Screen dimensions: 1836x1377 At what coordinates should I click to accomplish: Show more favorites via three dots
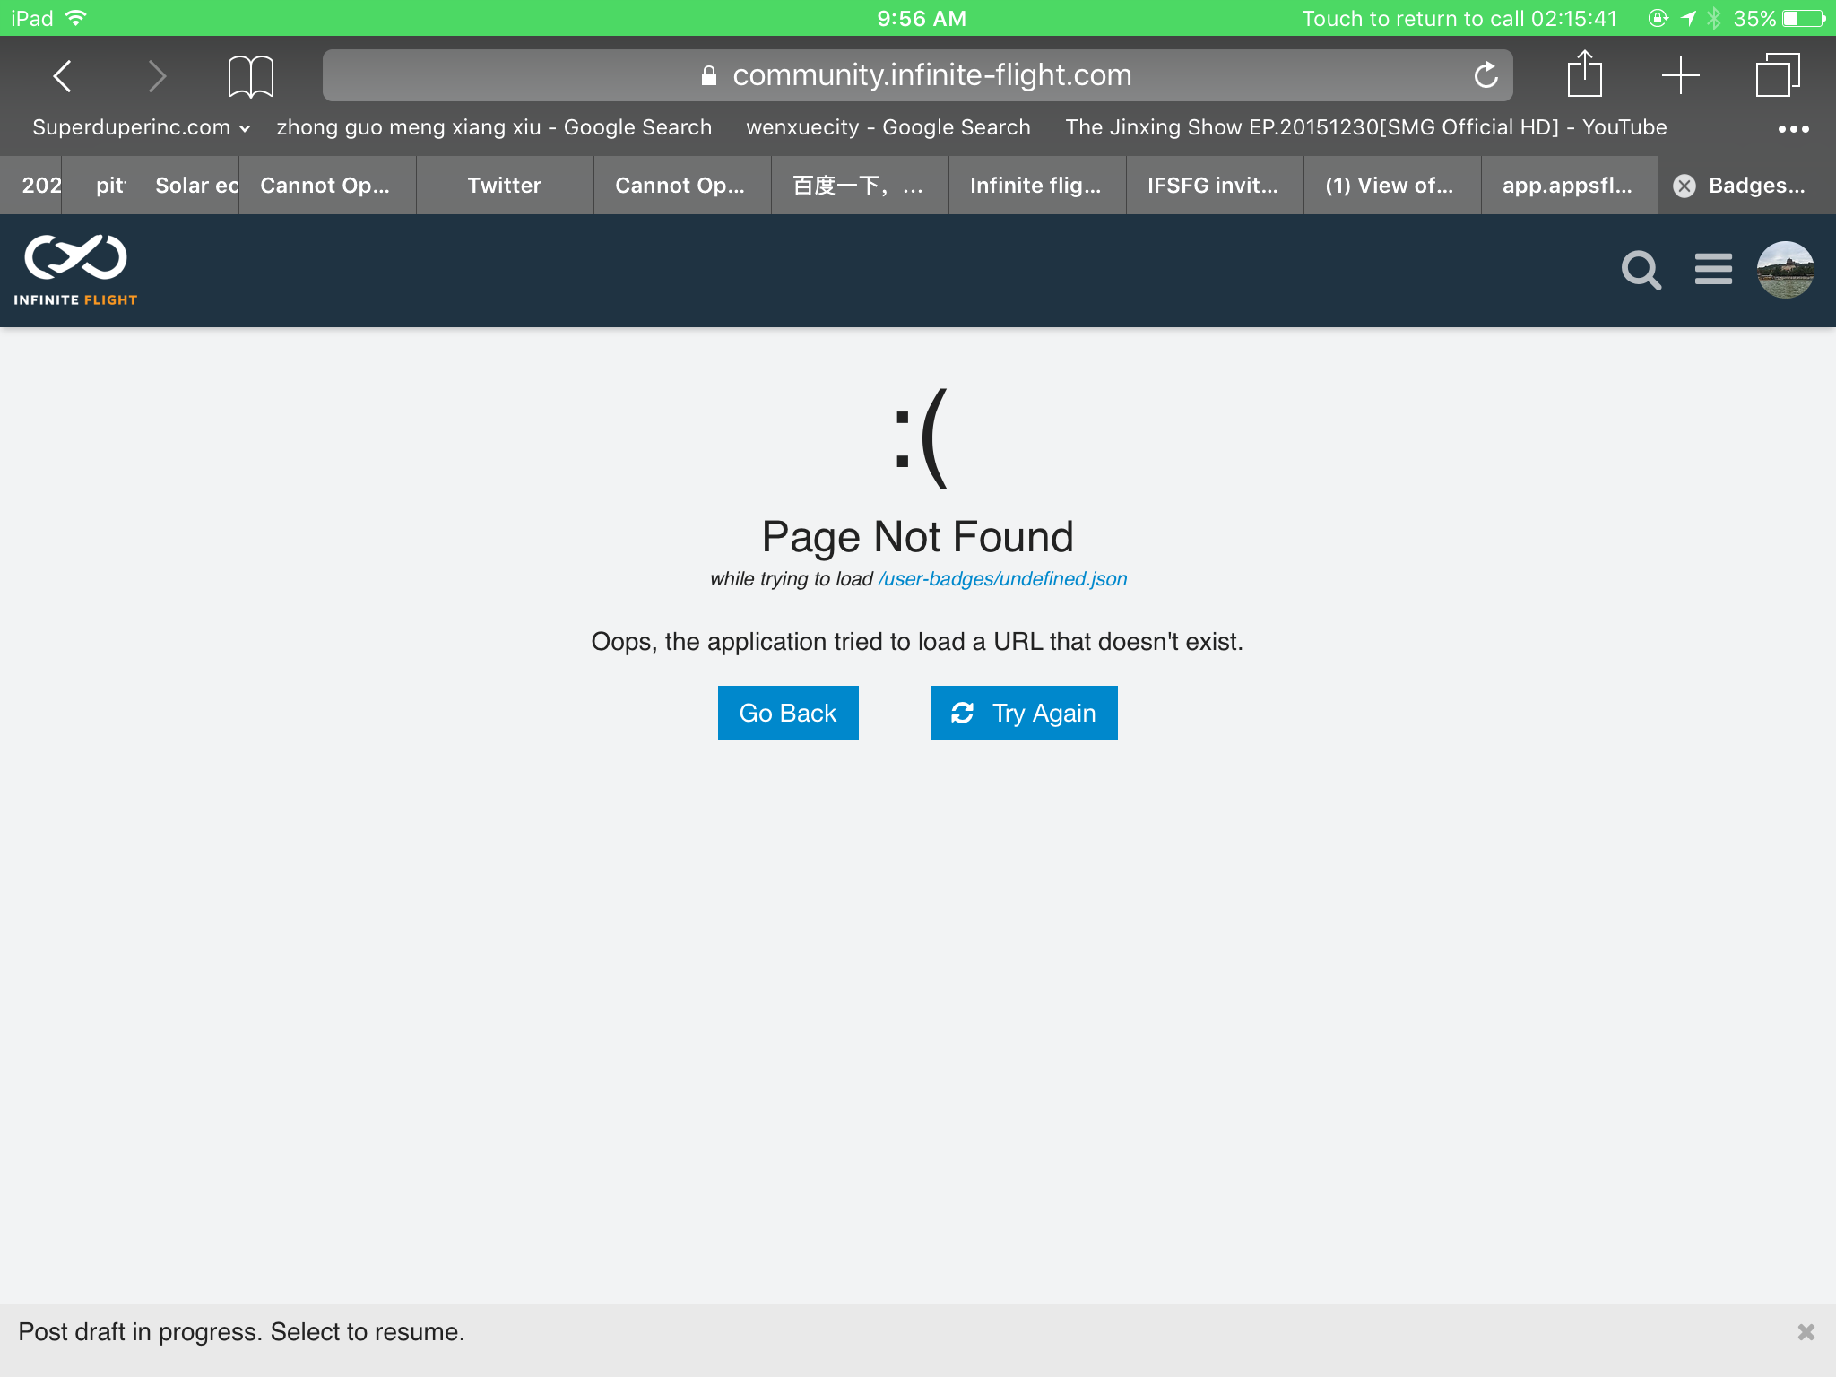(1793, 129)
